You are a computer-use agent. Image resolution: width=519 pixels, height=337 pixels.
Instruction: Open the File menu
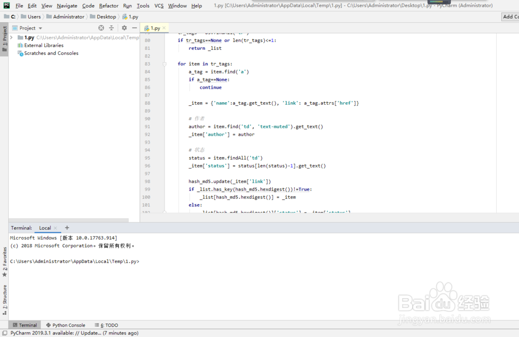point(19,6)
